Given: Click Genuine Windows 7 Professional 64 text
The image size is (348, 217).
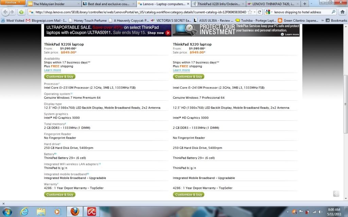Looking at the screenshot, I should (198, 98).
